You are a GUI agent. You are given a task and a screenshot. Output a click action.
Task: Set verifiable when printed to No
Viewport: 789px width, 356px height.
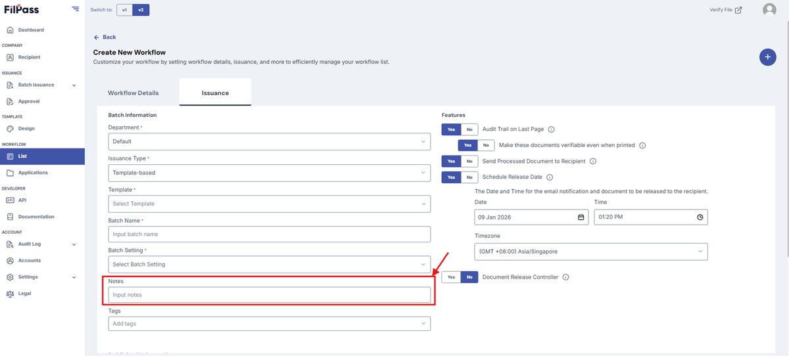[x=486, y=145]
